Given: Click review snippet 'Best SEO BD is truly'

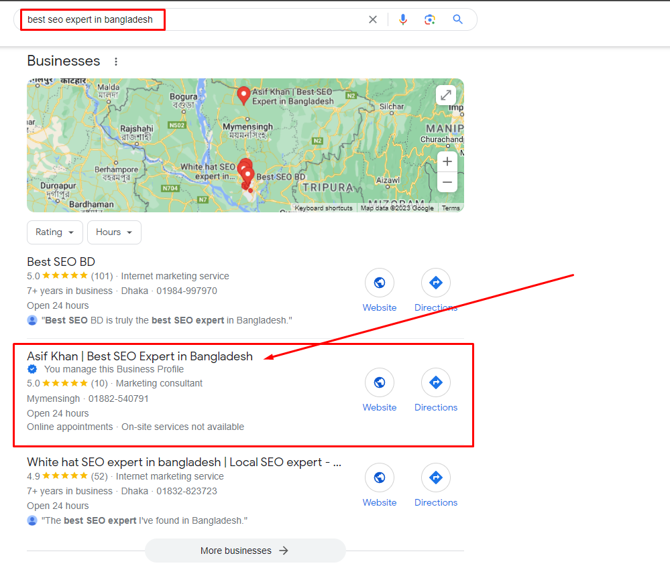Looking at the screenshot, I should [x=166, y=321].
